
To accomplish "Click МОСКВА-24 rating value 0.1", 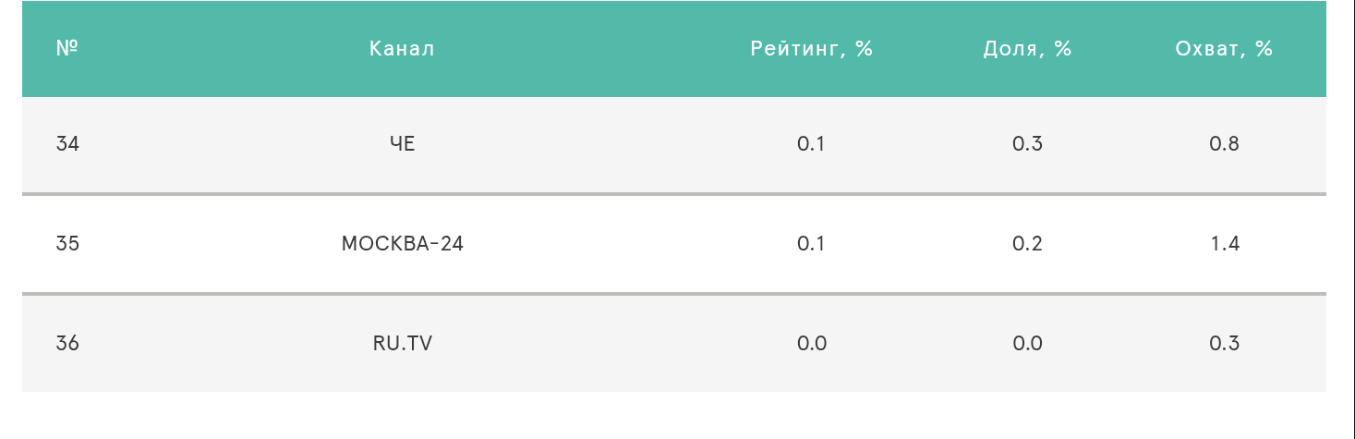I will [x=811, y=244].
